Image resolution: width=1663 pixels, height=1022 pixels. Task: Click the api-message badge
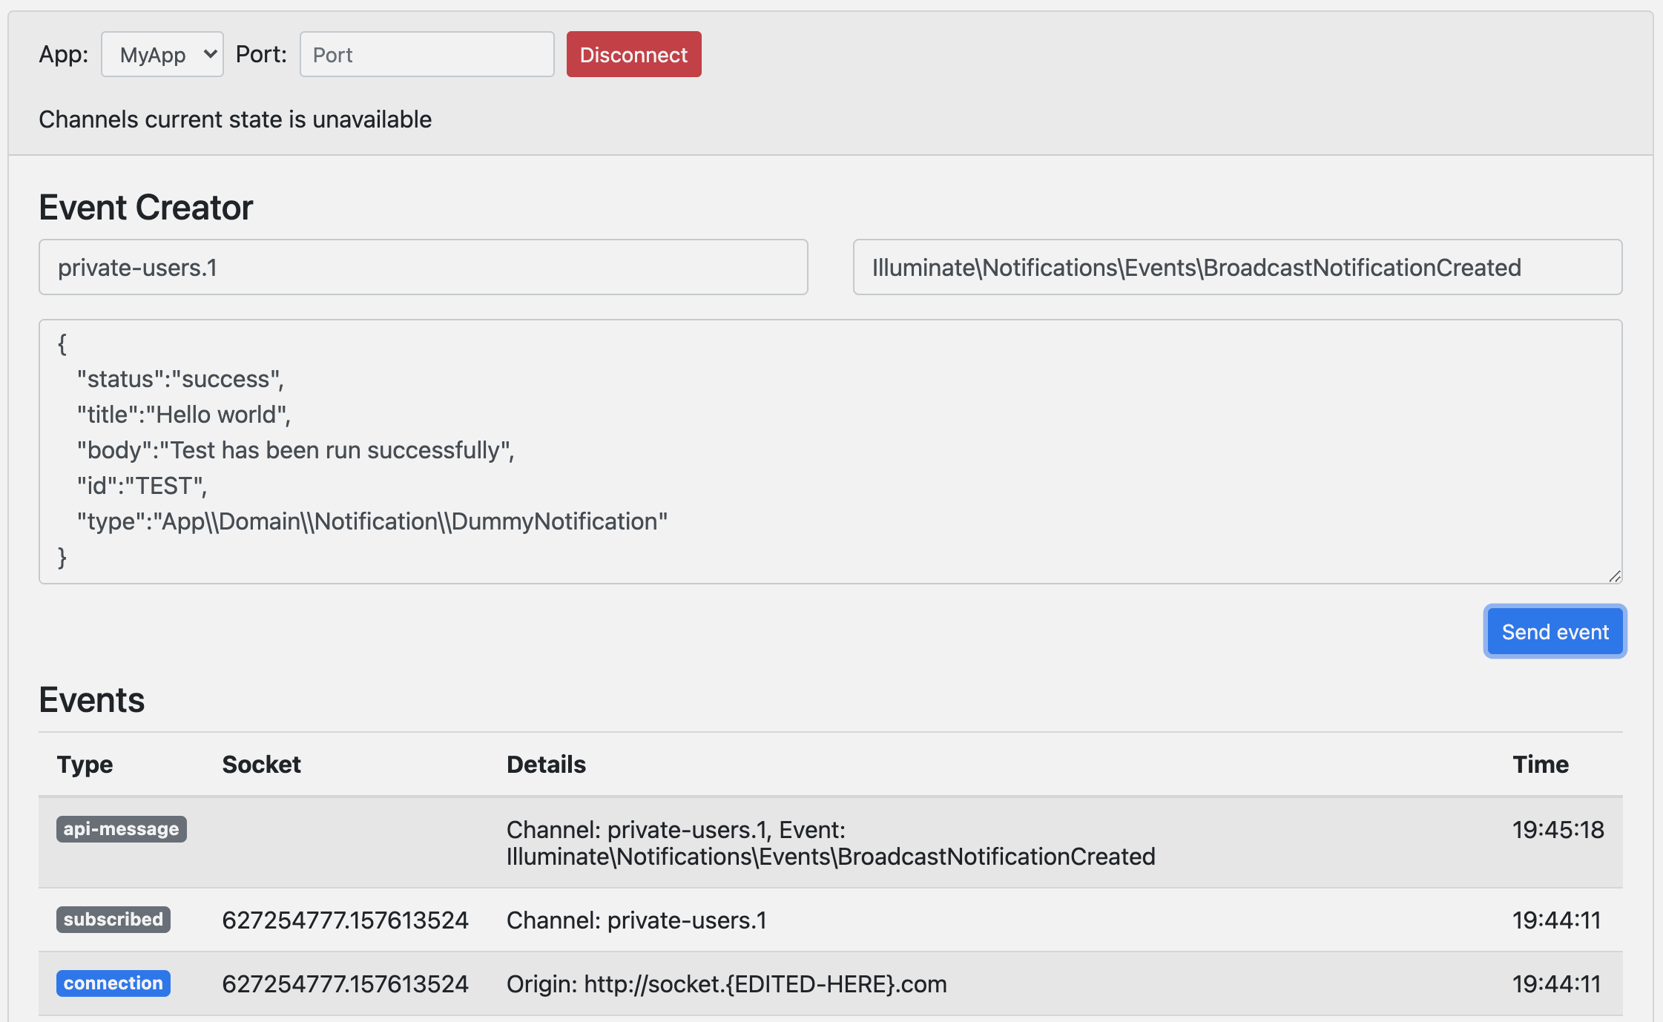(x=121, y=828)
